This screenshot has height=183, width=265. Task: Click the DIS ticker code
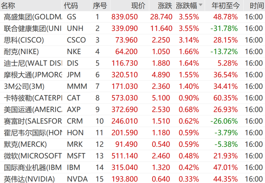[73, 63]
